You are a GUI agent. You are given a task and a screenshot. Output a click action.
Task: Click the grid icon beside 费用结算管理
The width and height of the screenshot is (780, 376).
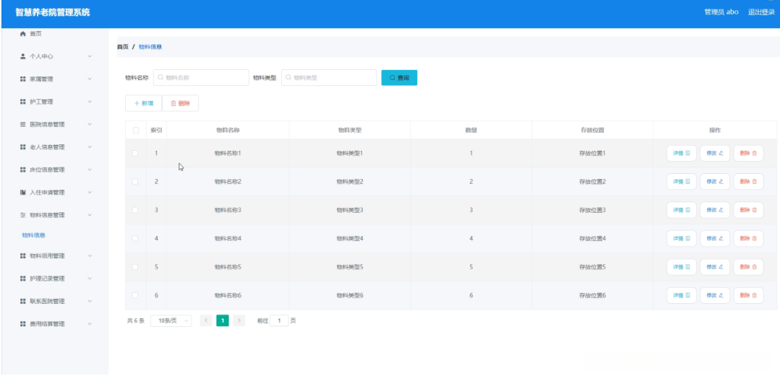coord(22,324)
